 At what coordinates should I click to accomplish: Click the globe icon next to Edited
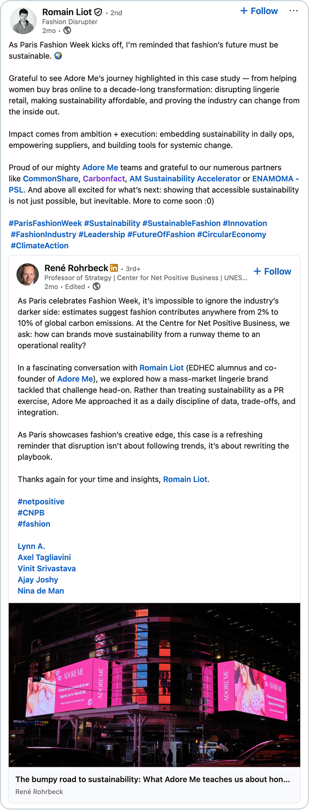[x=96, y=286]
